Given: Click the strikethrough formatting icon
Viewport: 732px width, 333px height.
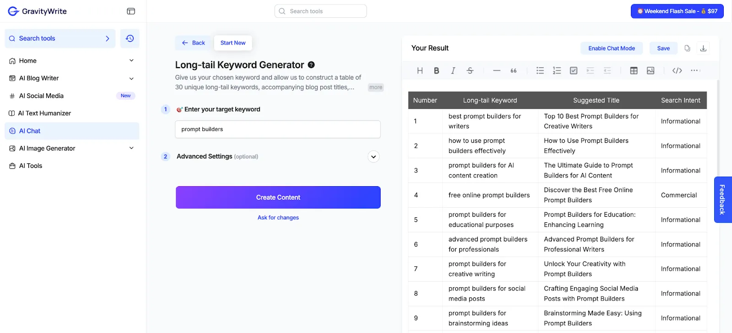Looking at the screenshot, I should pos(470,70).
